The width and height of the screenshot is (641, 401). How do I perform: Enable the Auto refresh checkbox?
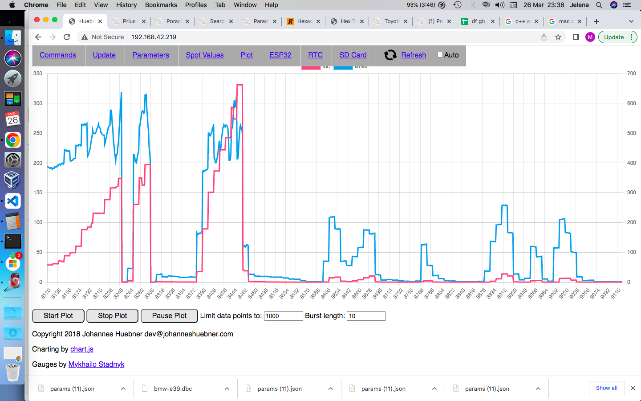(440, 55)
